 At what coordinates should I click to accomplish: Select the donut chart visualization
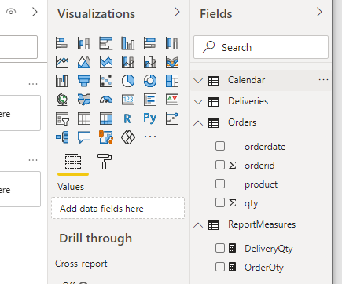(x=150, y=81)
